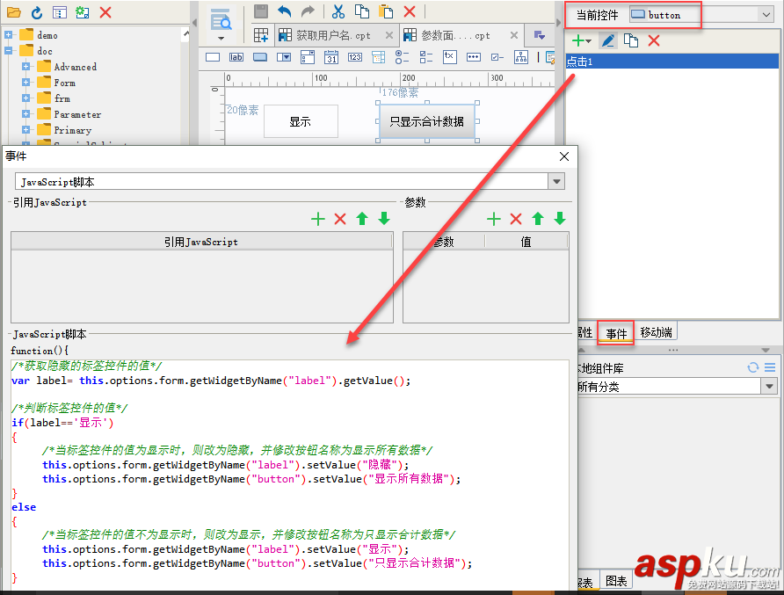Click the 值 column header

tap(526, 242)
